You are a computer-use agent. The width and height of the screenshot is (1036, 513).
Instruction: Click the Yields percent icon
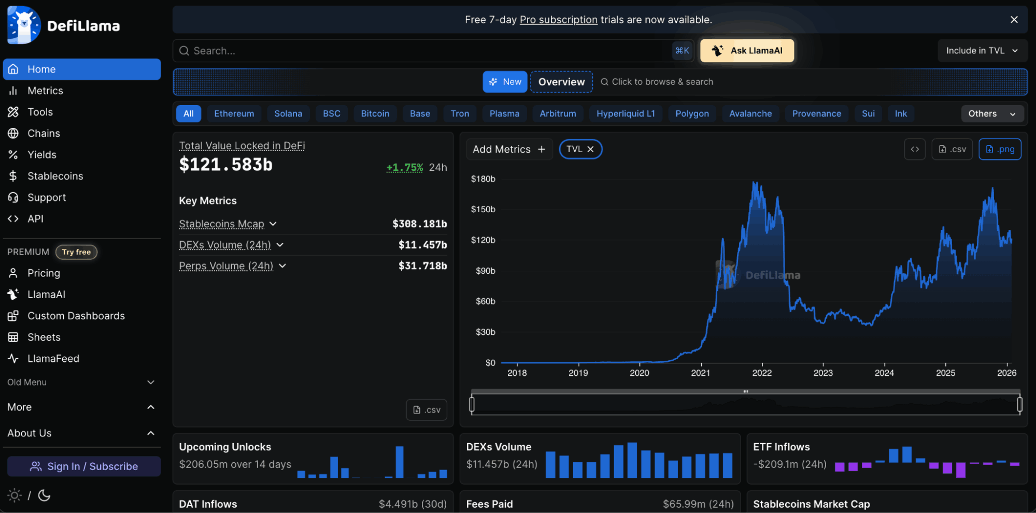pyautogui.click(x=13, y=154)
